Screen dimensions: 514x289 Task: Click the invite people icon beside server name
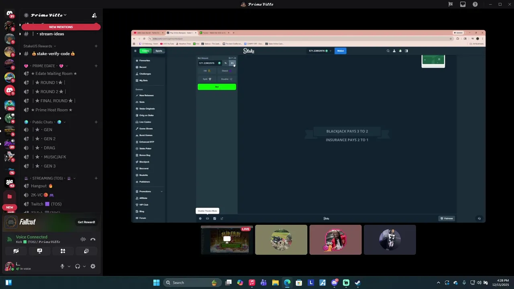[x=94, y=15]
